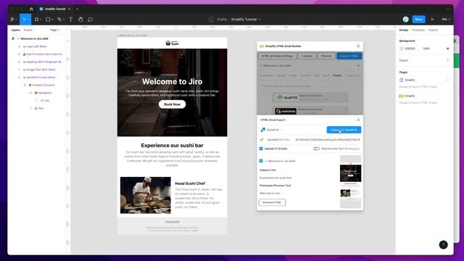
Task: Expand the Logo Left (Row) layer
Action: 19,46
